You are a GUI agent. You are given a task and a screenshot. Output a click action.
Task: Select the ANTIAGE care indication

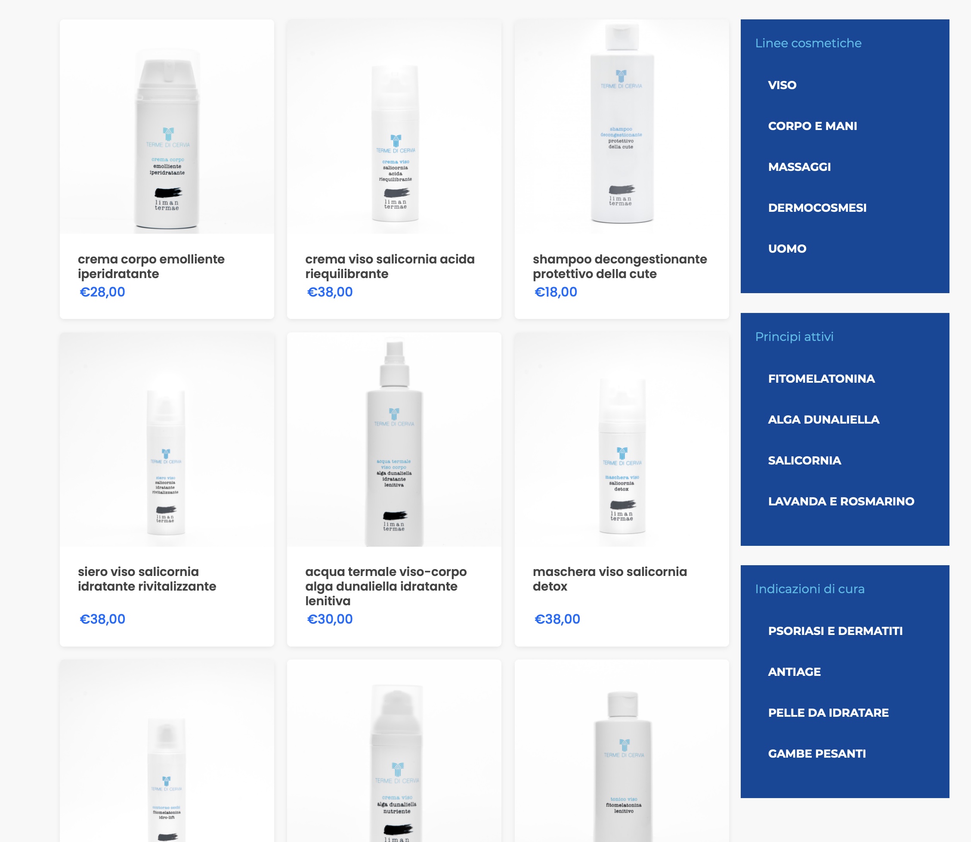[795, 672]
